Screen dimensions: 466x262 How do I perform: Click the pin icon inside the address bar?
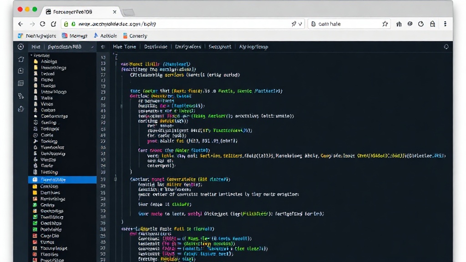(x=294, y=24)
